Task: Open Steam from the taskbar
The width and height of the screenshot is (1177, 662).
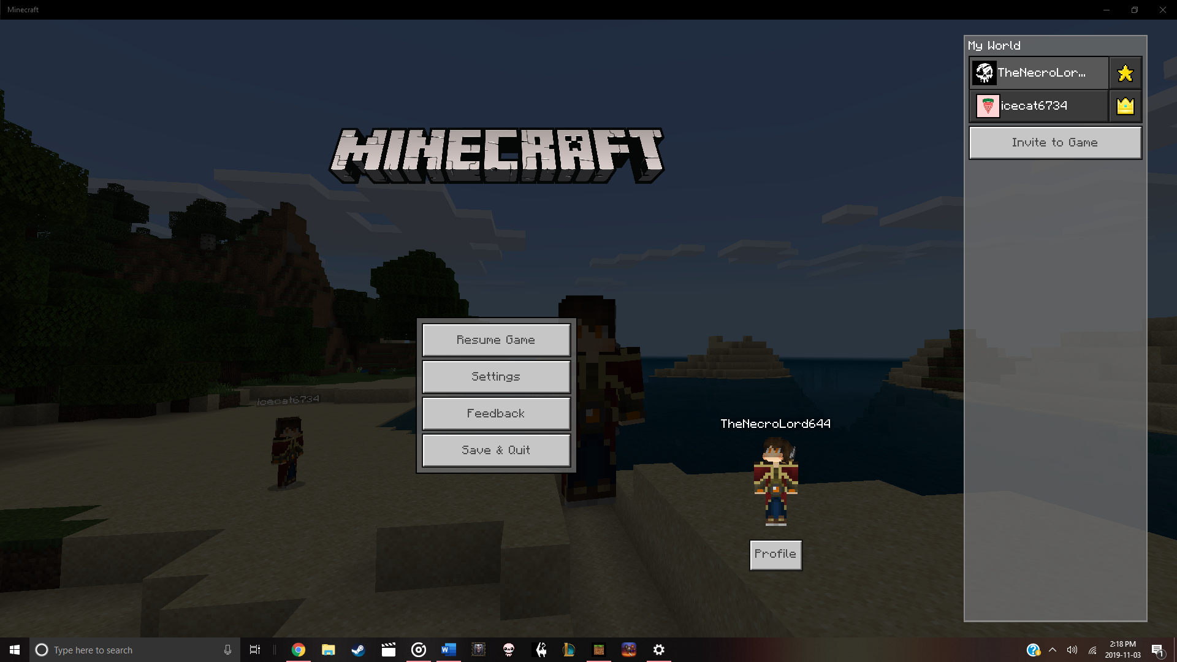Action: coord(358,650)
